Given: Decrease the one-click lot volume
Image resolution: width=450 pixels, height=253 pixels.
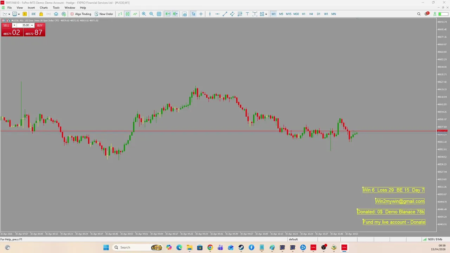Looking at the screenshot, I should (14, 25).
